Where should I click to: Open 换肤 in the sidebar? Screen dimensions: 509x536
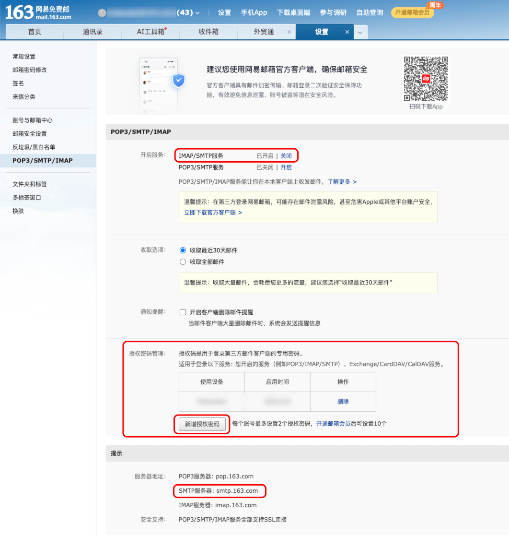tap(18, 211)
